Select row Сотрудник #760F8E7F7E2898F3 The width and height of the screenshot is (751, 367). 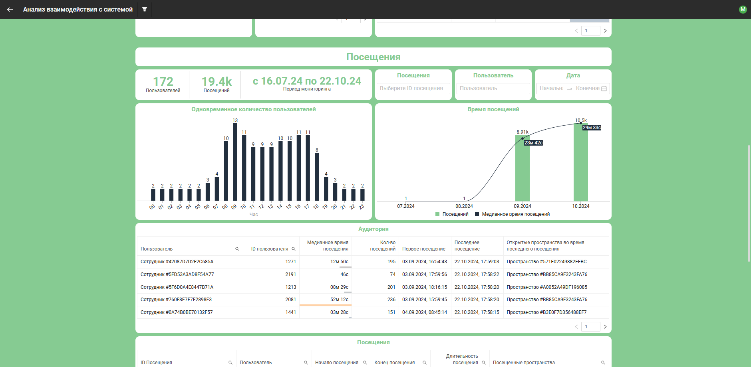click(x=373, y=300)
